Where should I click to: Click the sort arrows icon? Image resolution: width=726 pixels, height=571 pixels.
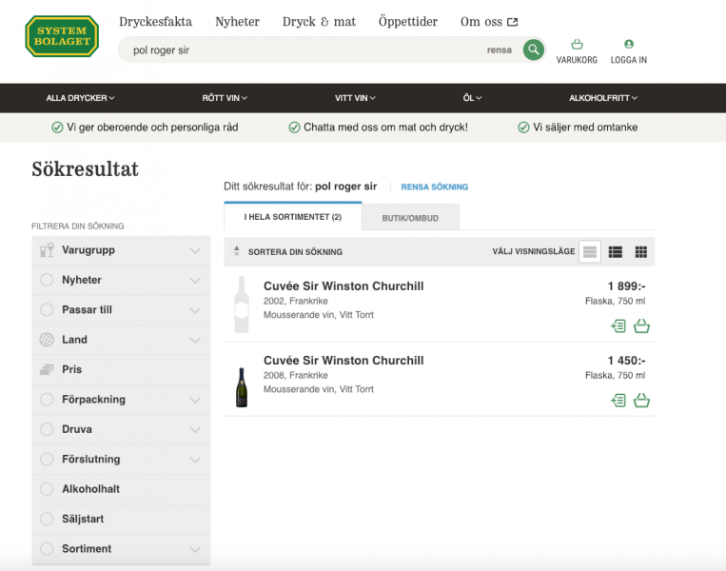click(237, 251)
